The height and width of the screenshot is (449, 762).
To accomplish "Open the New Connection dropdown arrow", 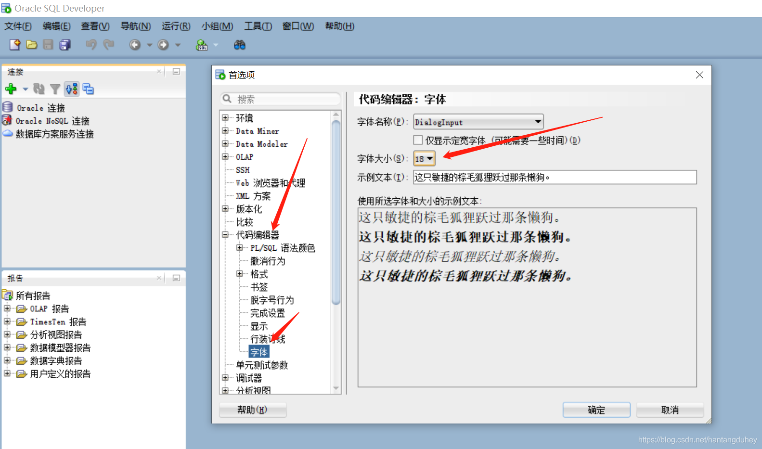I will (25, 89).
